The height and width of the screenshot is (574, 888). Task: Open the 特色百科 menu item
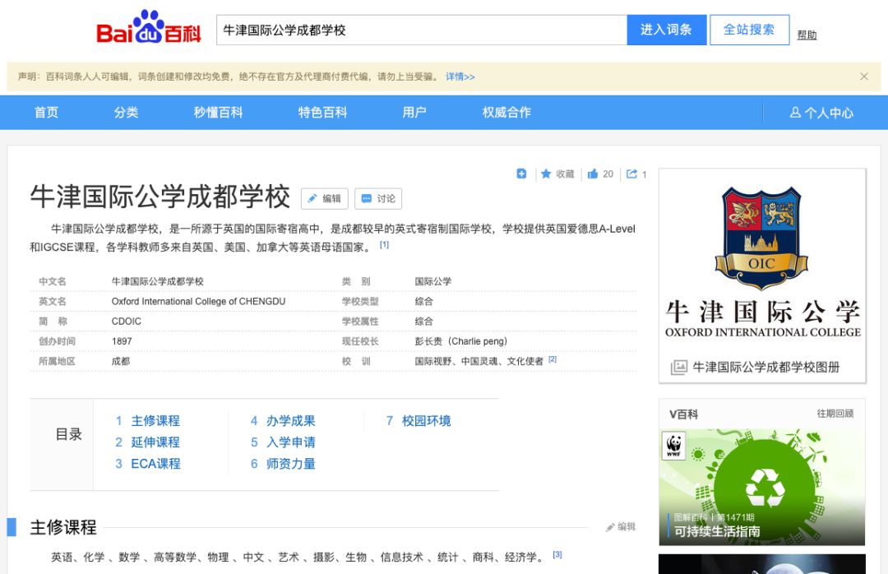321,113
